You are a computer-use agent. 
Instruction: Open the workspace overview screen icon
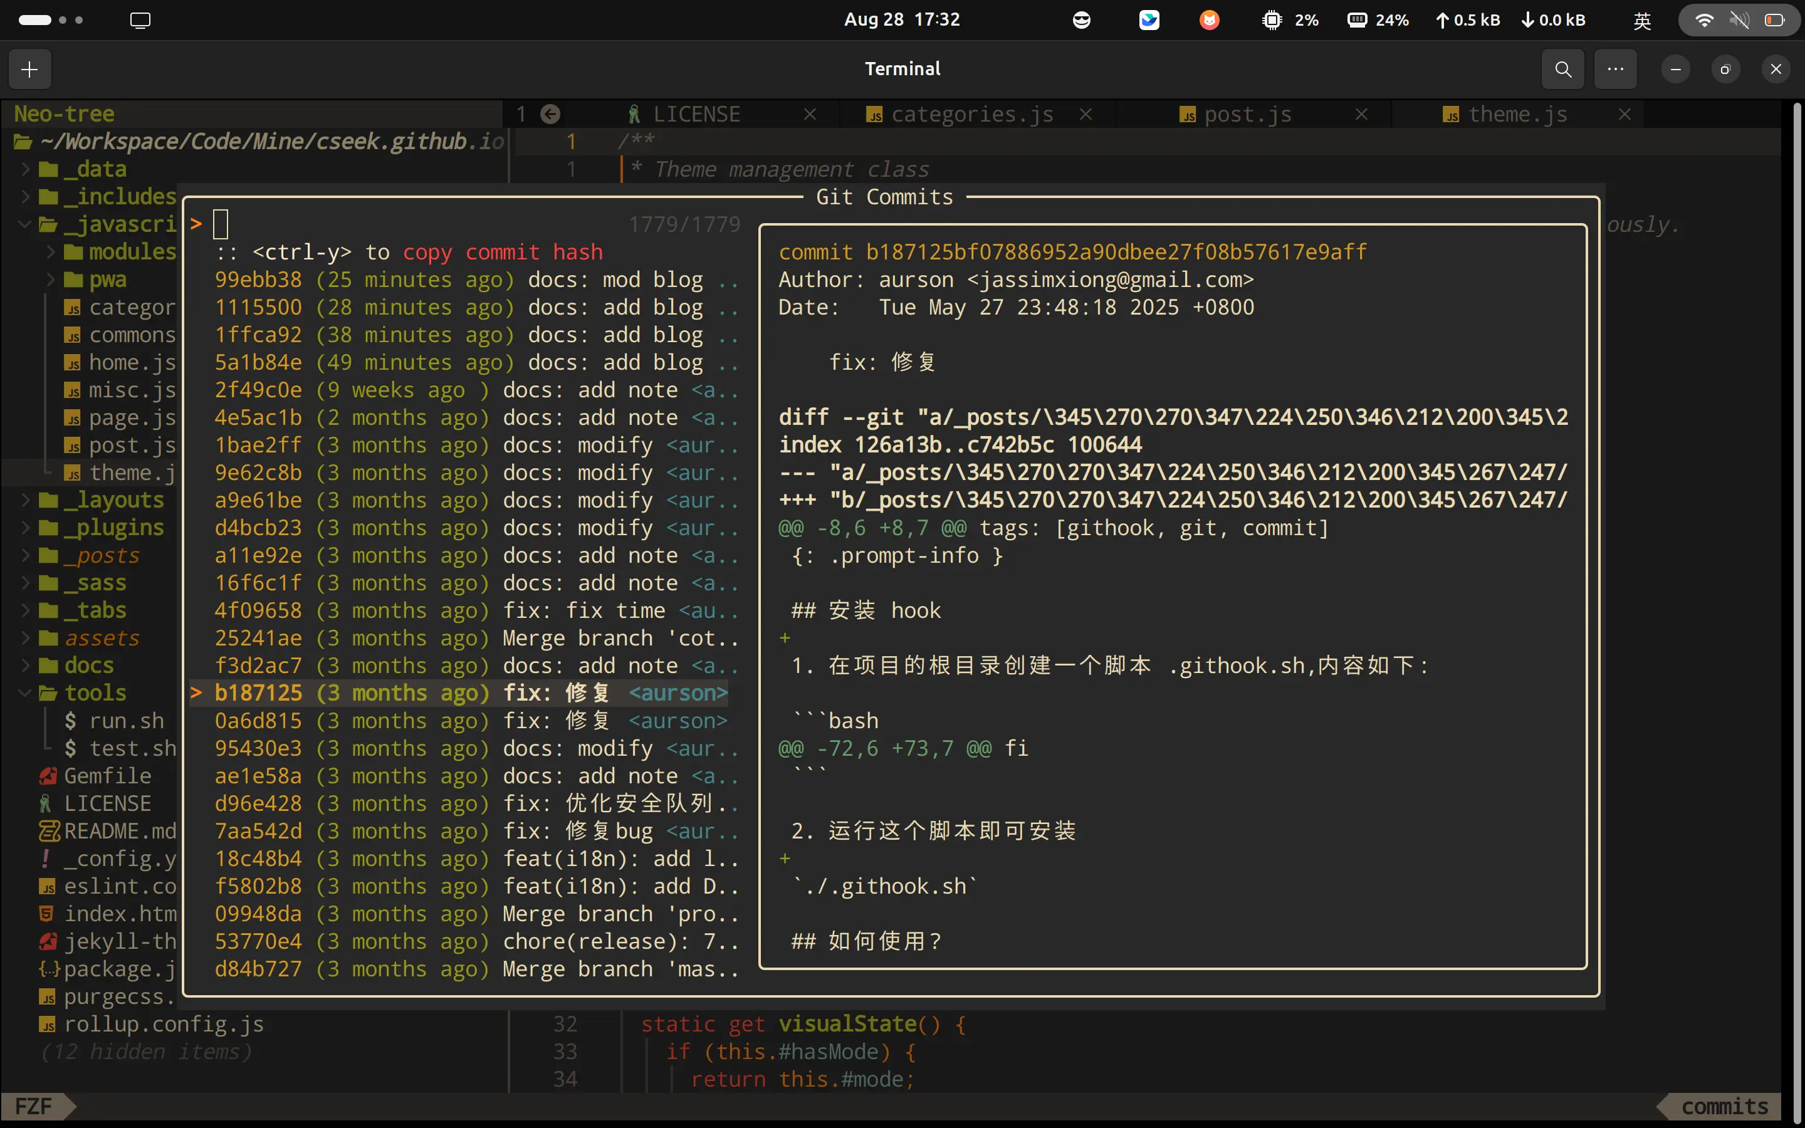tap(140, 20)
